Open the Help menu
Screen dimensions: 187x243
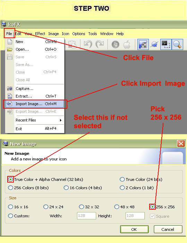coord(120,34)
